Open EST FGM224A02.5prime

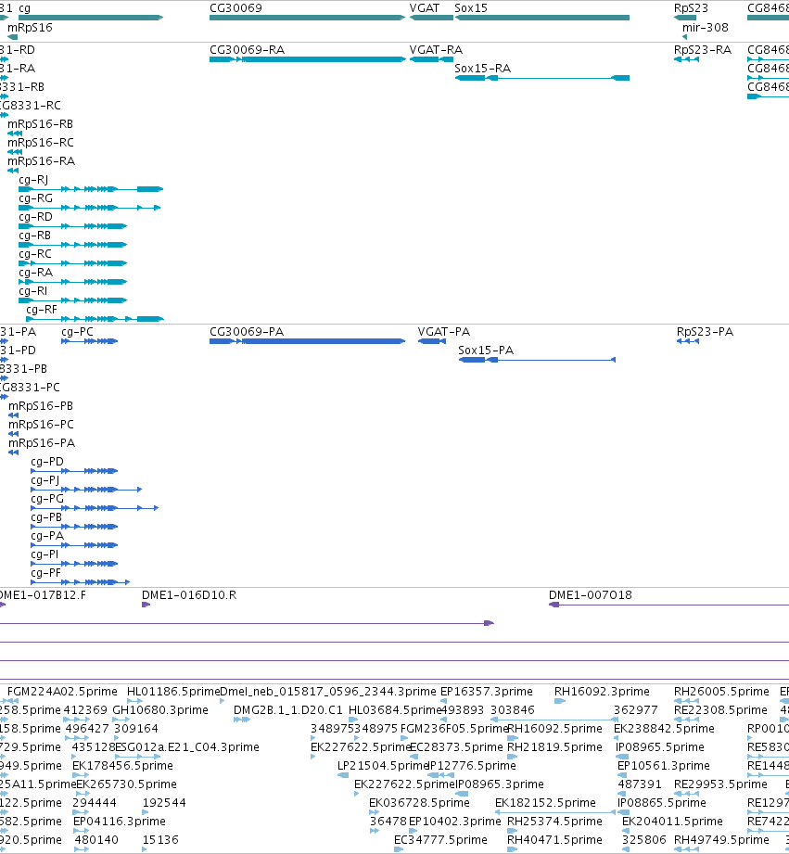tap(63, 691)
